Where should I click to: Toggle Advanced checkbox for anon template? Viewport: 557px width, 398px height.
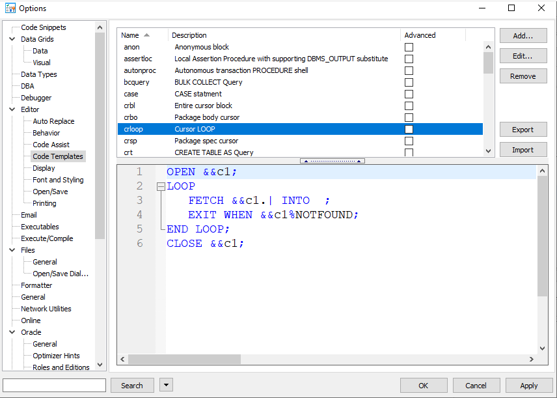(409, 47)
